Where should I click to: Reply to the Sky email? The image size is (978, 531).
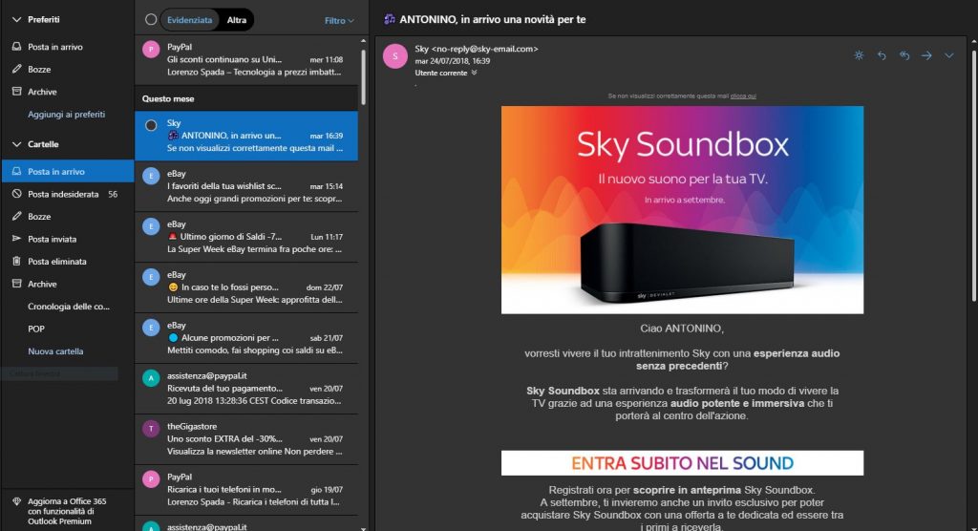[882, 55]
